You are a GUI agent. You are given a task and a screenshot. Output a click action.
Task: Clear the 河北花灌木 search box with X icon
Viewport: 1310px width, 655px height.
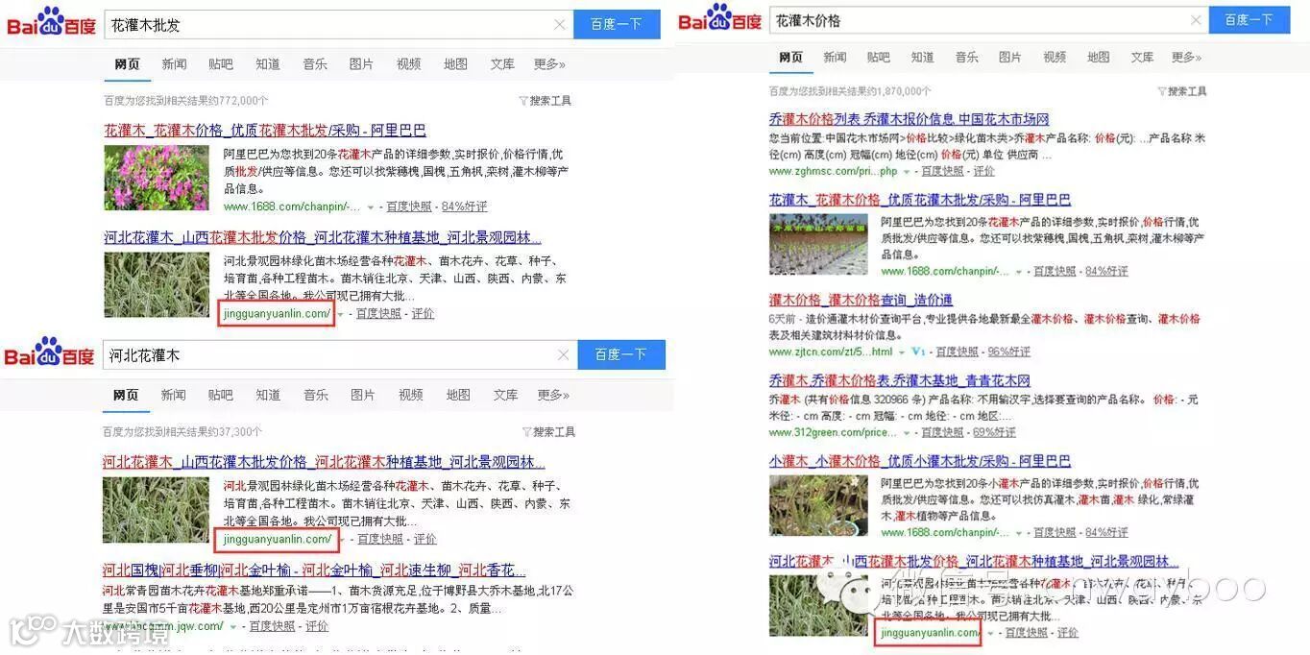click(564, 355)
